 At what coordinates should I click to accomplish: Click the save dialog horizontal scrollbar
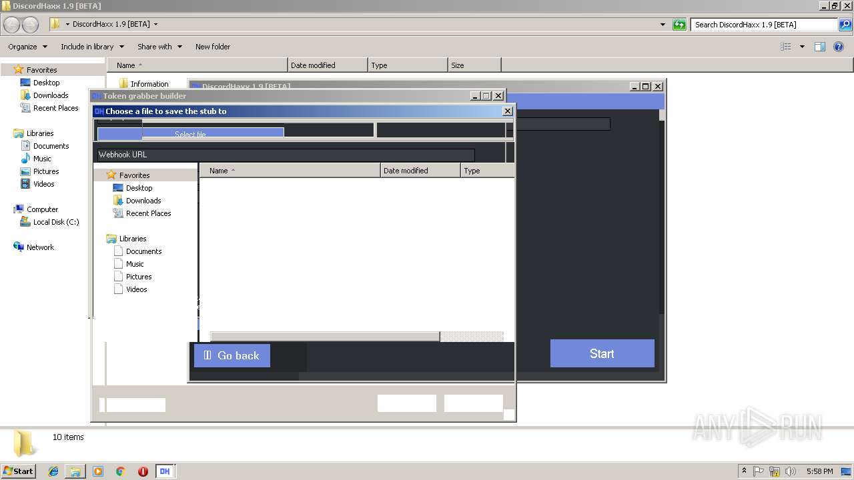coord(325,337)
